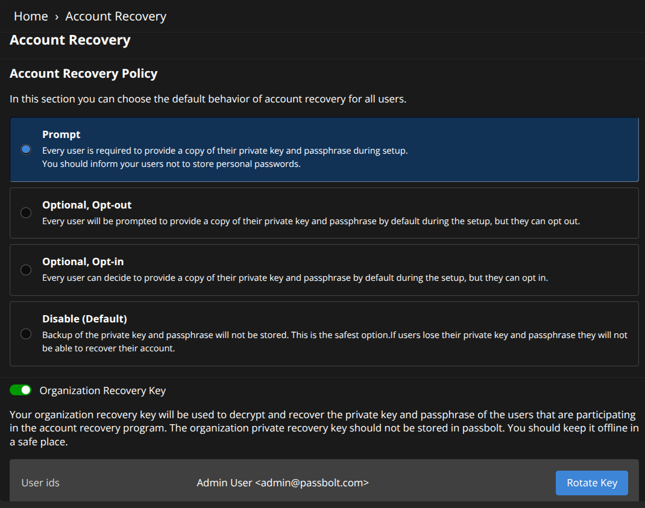Pick the Optional, Opt-in radio button
The width and height of the screenshot is (645, 508).
[x=26, y=270]
